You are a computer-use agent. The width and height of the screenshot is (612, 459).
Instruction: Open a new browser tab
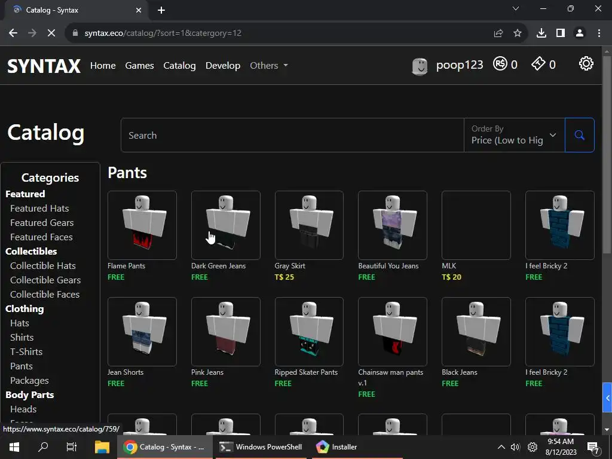(161, 10)
